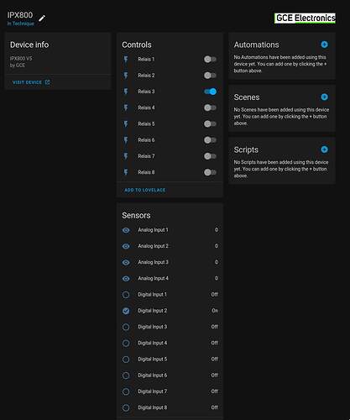350x420 pixels.
Task: Click the eye icon for Analog Input 4
Action: point(126,279)
